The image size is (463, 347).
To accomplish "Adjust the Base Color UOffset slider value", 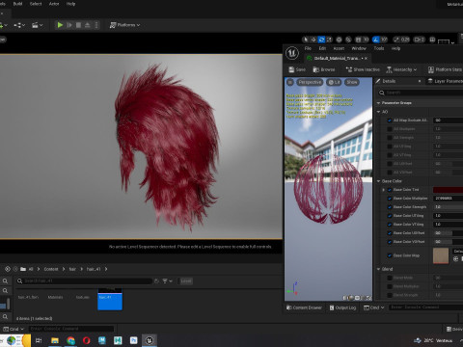I will point(448,233).
